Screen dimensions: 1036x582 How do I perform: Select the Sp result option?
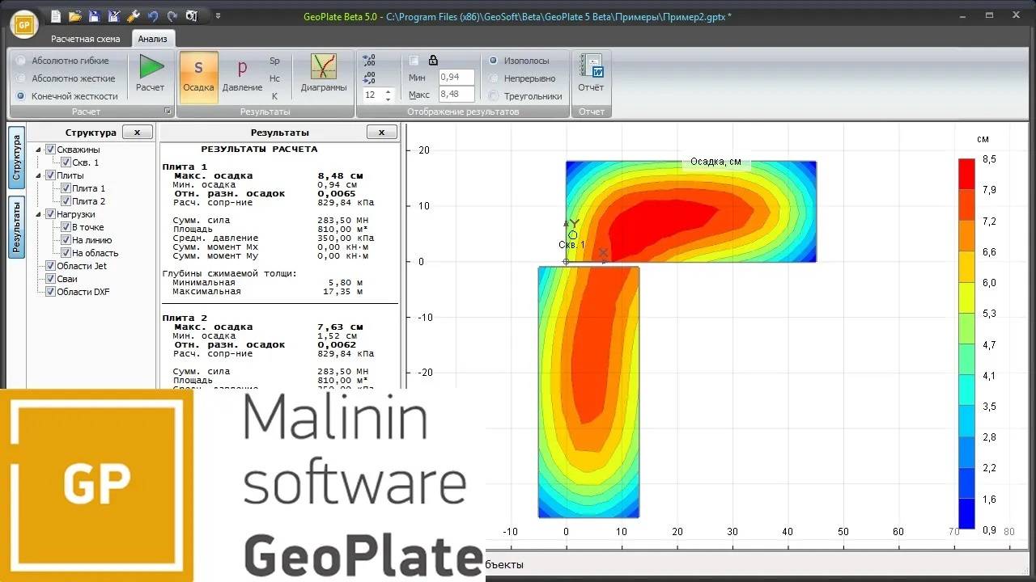click(x=274, y=61)
